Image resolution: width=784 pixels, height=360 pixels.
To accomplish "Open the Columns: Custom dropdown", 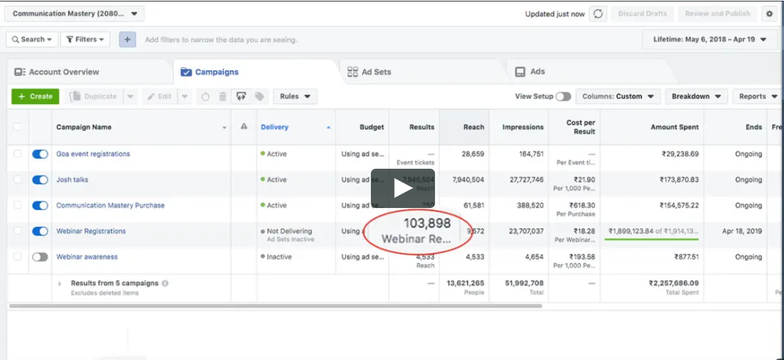I will click(x=618, y=97).
